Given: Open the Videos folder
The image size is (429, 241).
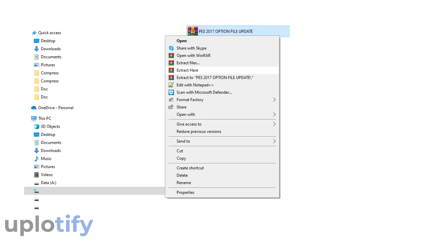Looking at the screenshot, I should click(47, 175).
